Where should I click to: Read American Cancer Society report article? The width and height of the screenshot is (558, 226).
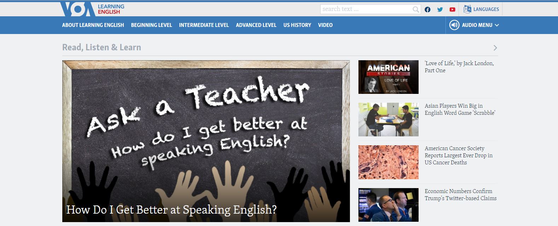459,155
